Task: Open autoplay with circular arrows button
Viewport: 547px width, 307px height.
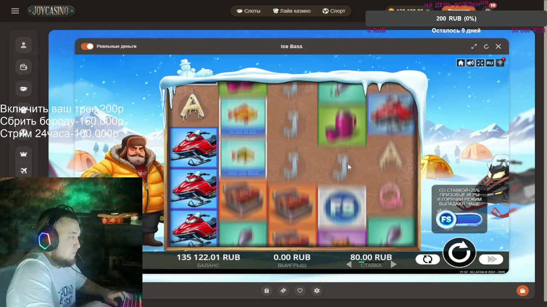Action: 427,259
